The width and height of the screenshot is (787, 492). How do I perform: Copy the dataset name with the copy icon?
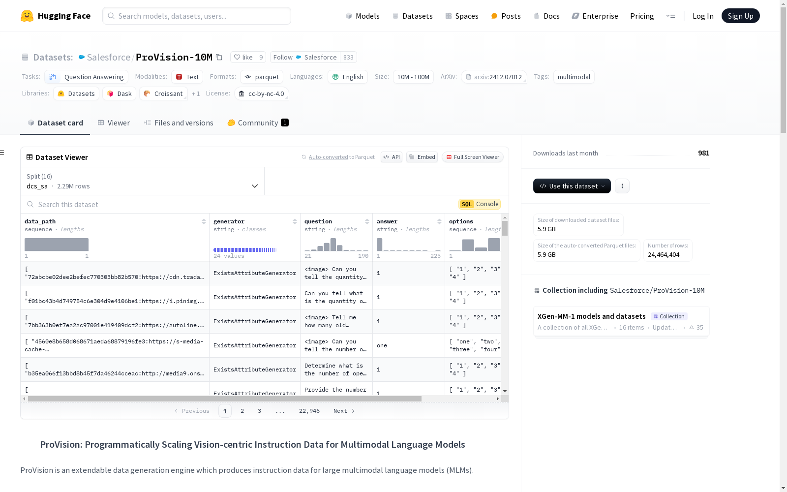[x=219, y=57]
